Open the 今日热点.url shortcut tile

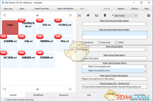[65, 27]
